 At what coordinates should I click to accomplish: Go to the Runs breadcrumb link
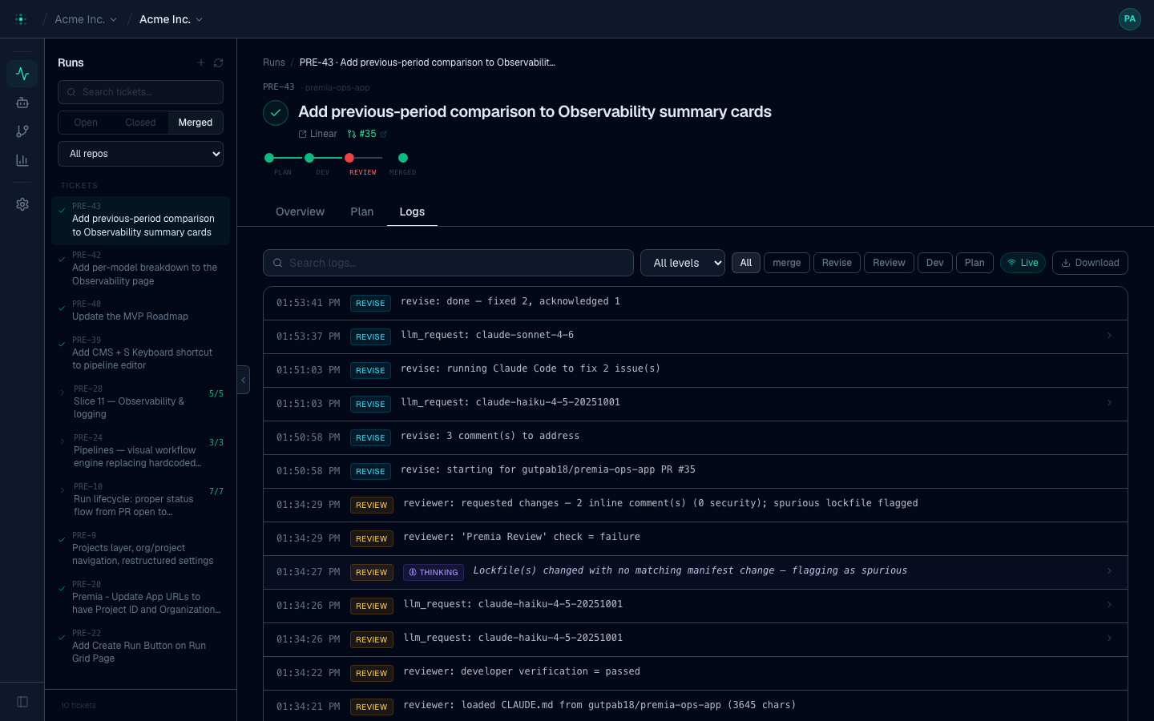(274, 62)
